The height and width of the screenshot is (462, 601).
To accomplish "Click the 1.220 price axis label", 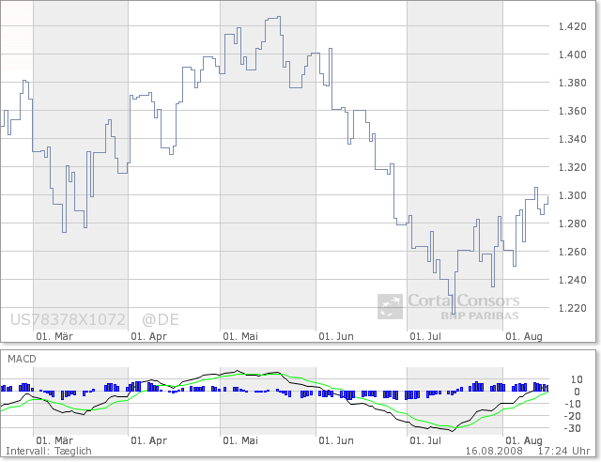I will [573, 308].
